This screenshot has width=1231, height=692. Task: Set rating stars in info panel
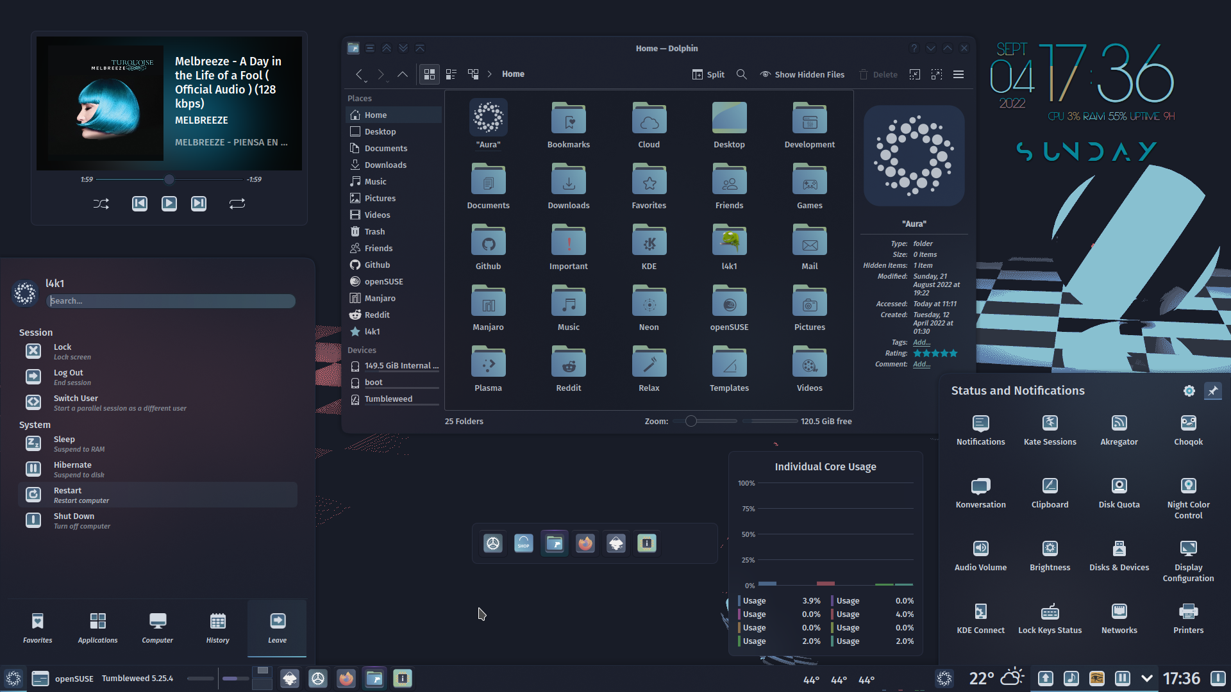tap(935, 353)
